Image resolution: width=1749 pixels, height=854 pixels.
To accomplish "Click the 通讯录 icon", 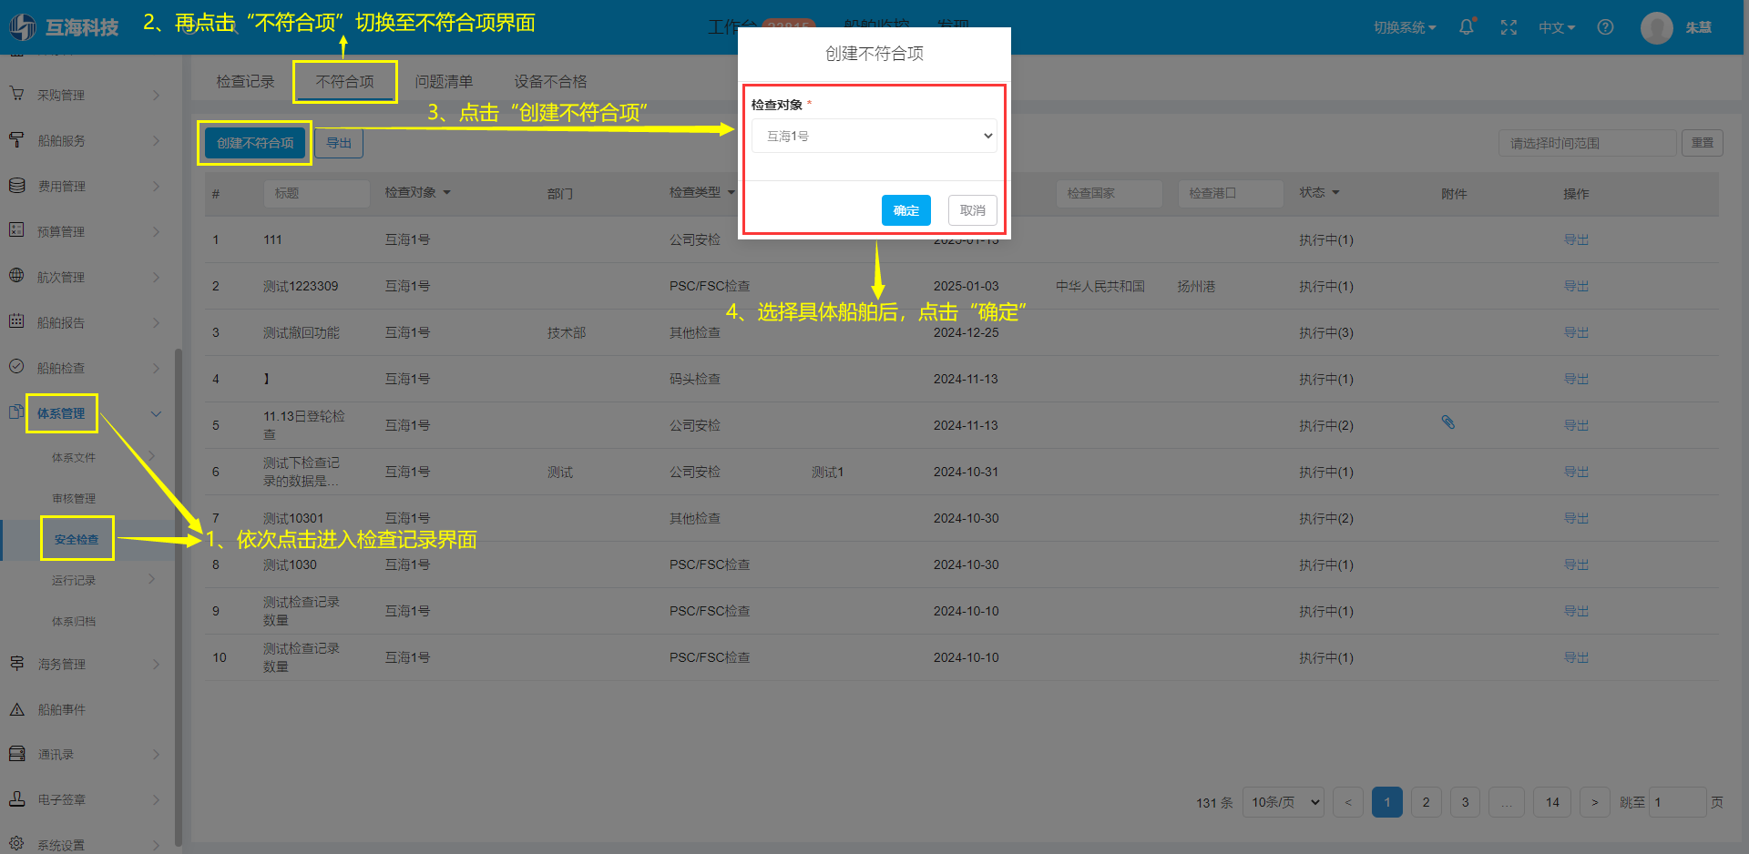I will (x=16, y=754).
